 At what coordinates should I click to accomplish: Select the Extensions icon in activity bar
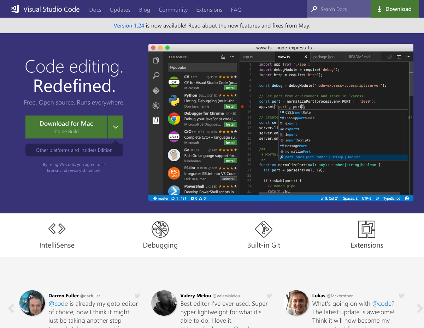(156, 121)
